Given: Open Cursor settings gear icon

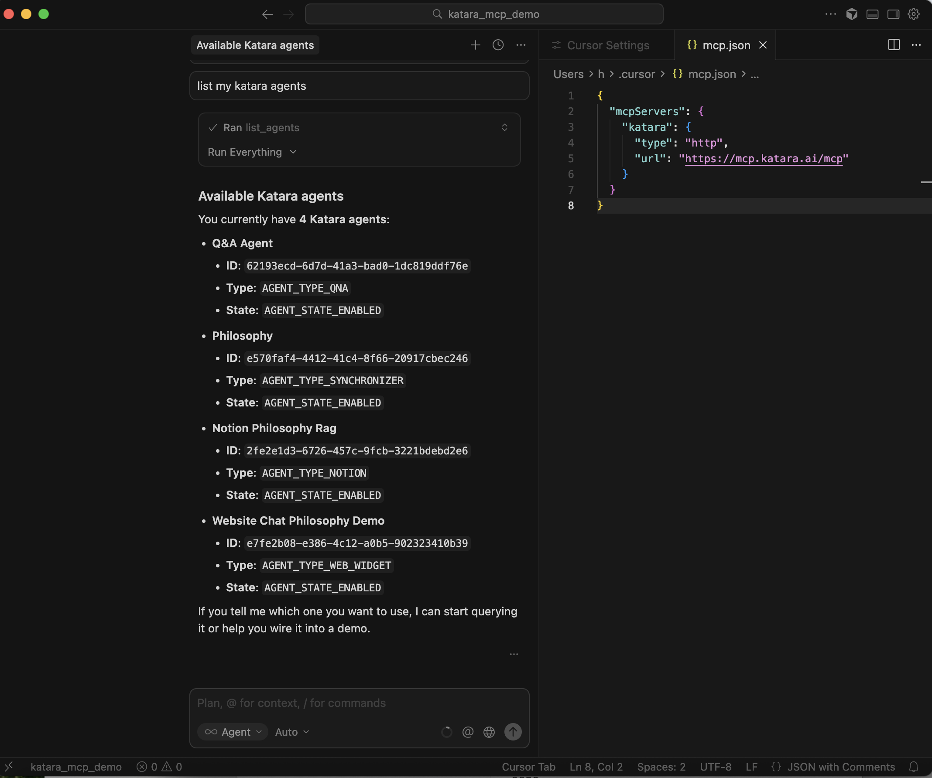Looking at the screenshot, I should pyautogui.click(x=914, y=14).
